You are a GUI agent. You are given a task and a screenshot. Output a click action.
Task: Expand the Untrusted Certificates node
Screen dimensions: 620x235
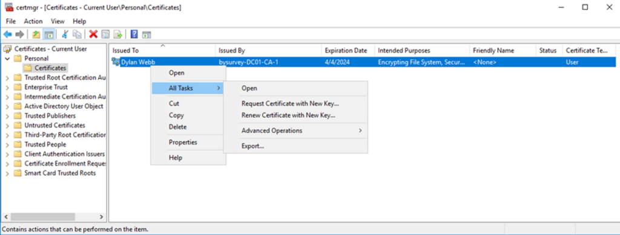click(x=7, y=126)
